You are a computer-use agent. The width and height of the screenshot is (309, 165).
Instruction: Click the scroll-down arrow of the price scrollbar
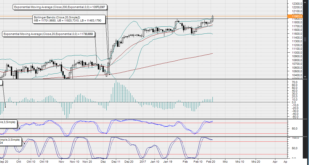tap(305, 77)
